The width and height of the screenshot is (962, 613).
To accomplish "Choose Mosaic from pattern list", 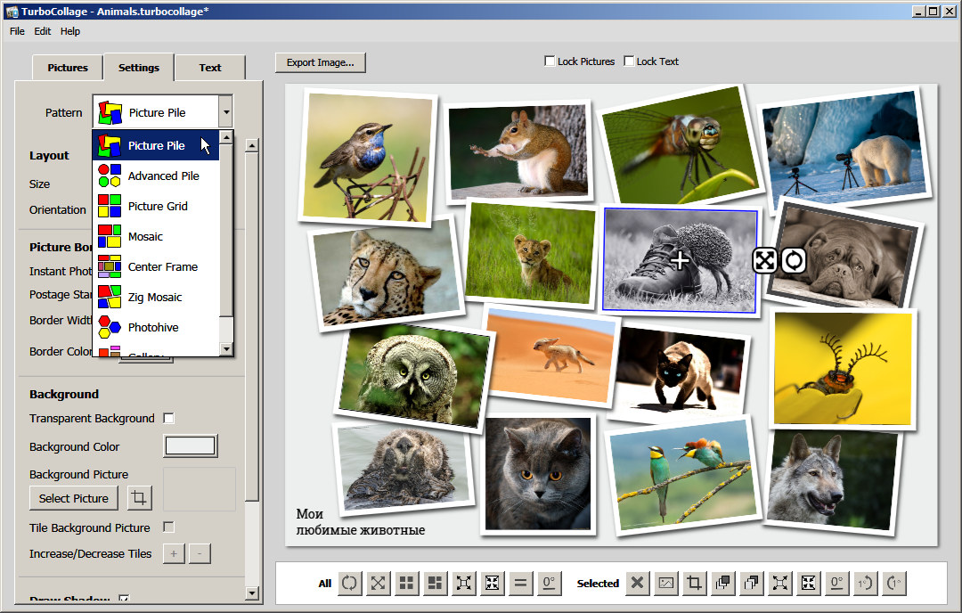I will point(145,236).
